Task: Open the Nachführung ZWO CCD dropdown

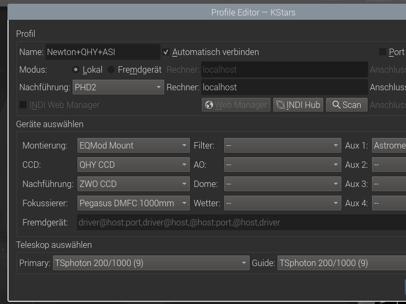Action: point(133,184)
